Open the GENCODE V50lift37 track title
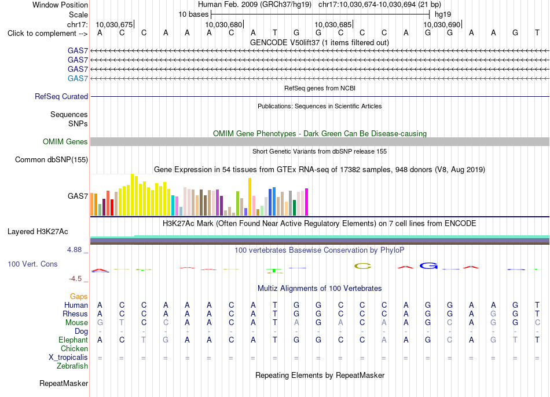Viewport: 550px width, 397px height. tap(320, 42)
